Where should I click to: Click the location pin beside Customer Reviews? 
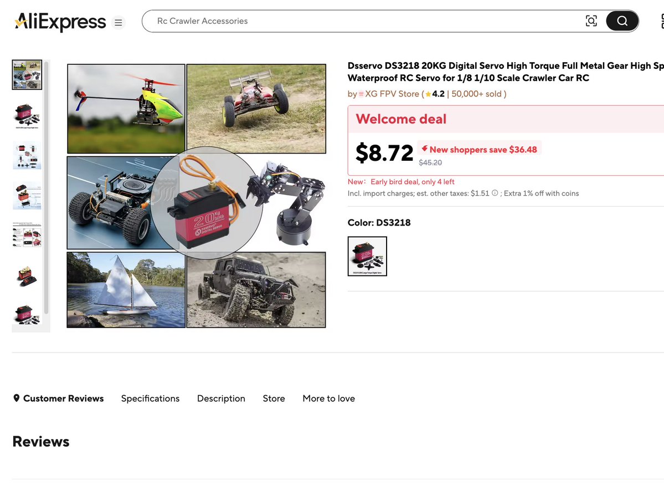pos(16,398)
